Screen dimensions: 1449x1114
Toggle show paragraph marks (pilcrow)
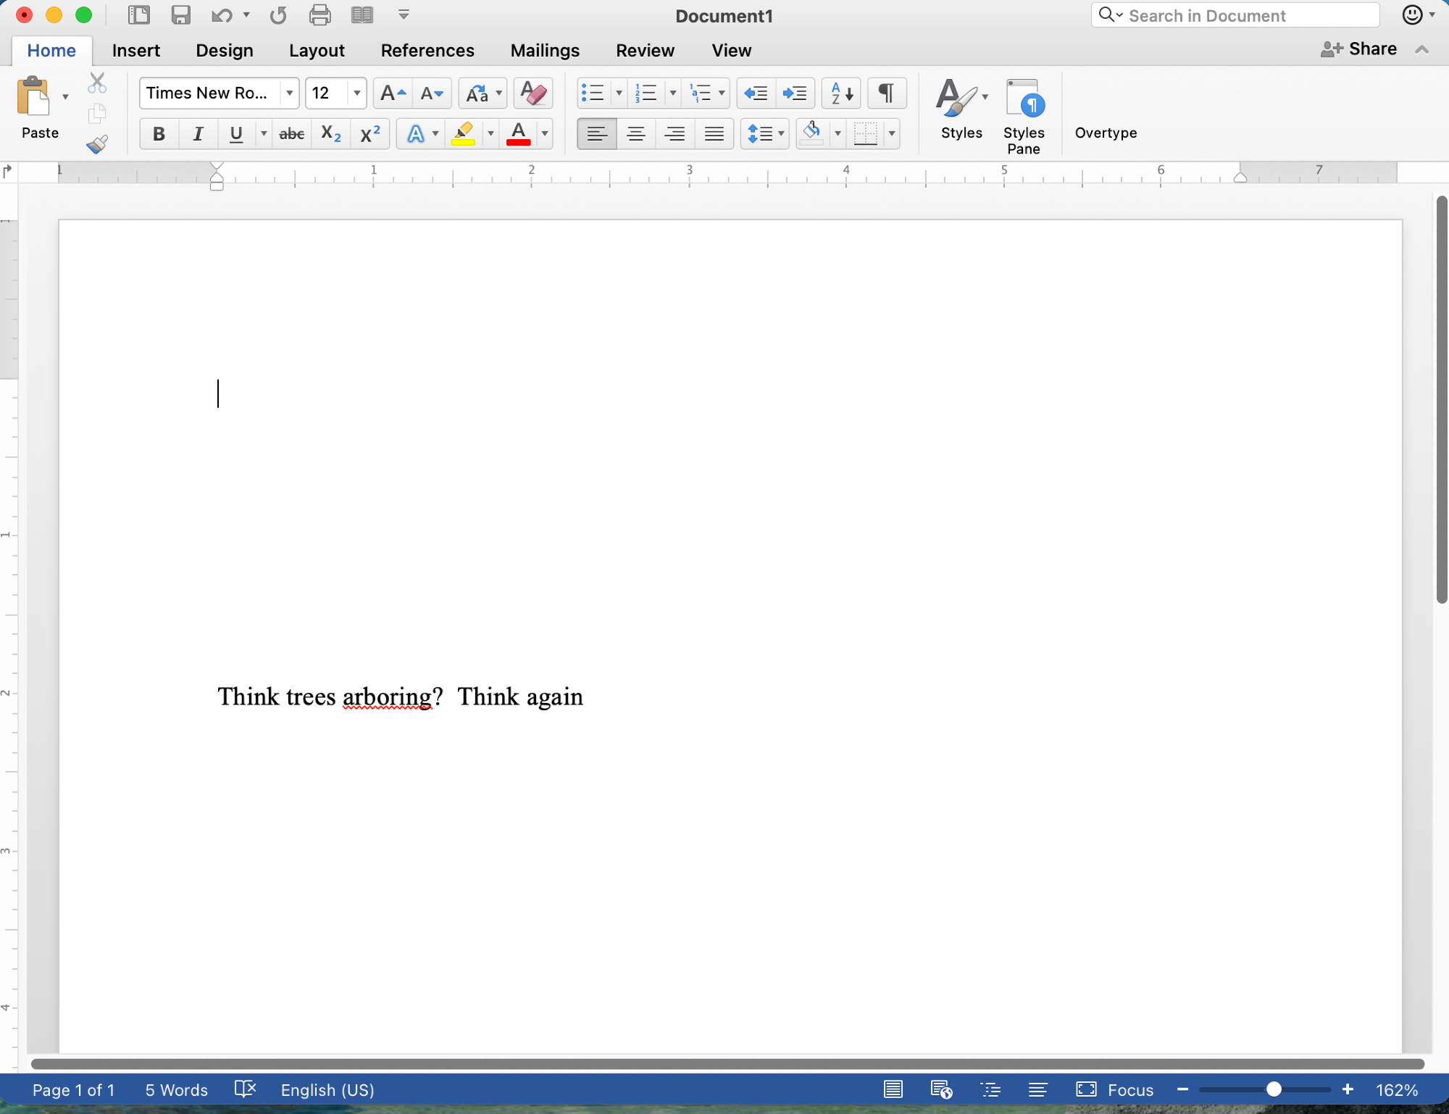click(x=886, y=93)
